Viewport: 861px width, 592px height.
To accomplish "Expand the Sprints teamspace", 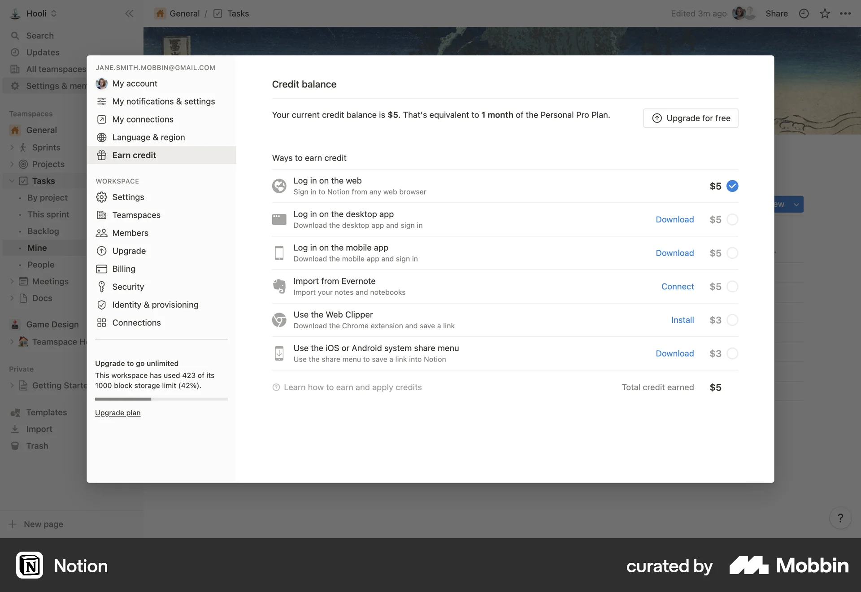I will pos(12,148).
